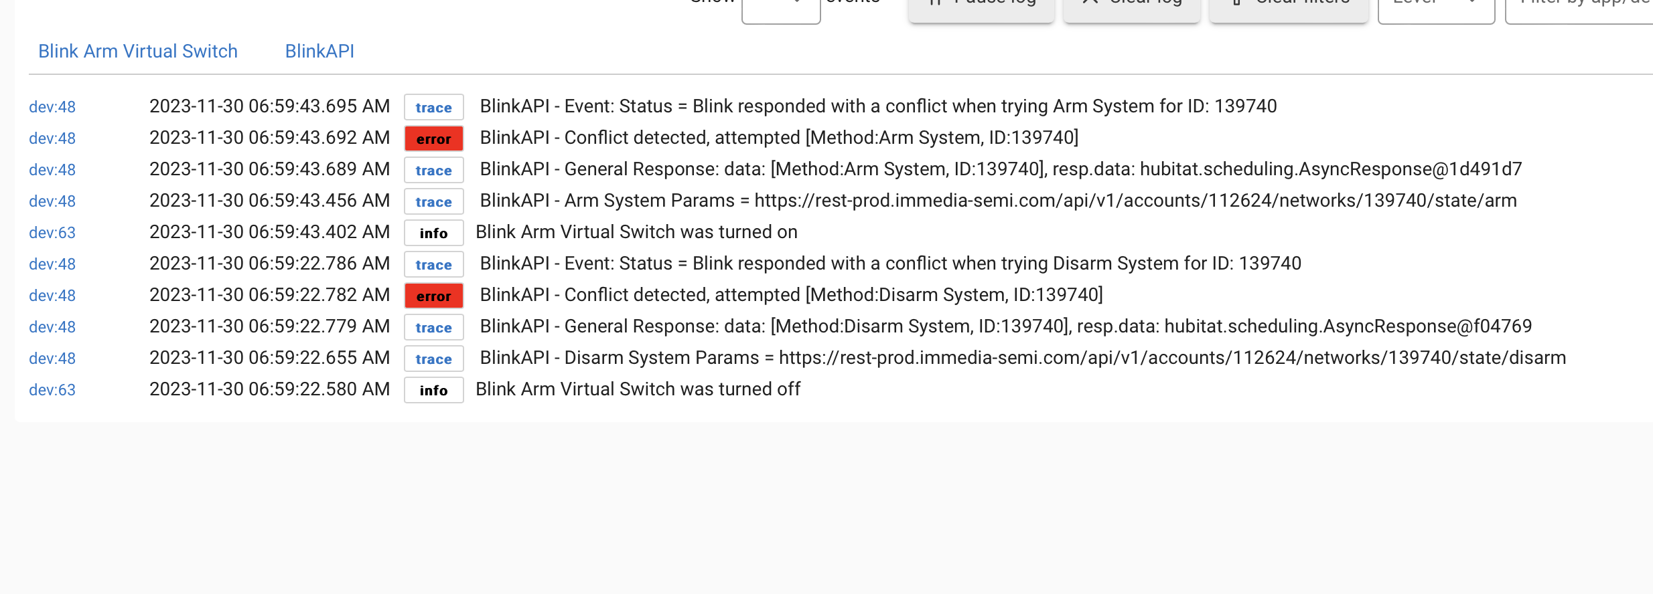
Task: Click info badge on switch turned off row
Action: click(x=434, y=390)
